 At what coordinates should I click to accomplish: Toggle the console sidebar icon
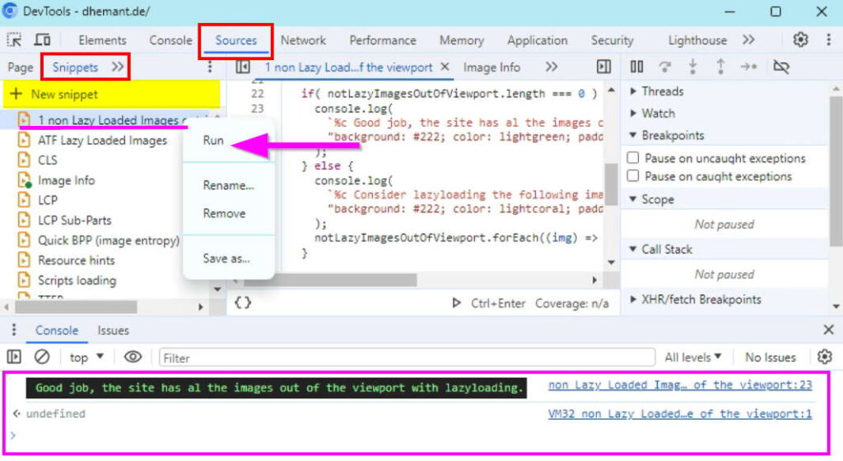(x=14, y=356)
